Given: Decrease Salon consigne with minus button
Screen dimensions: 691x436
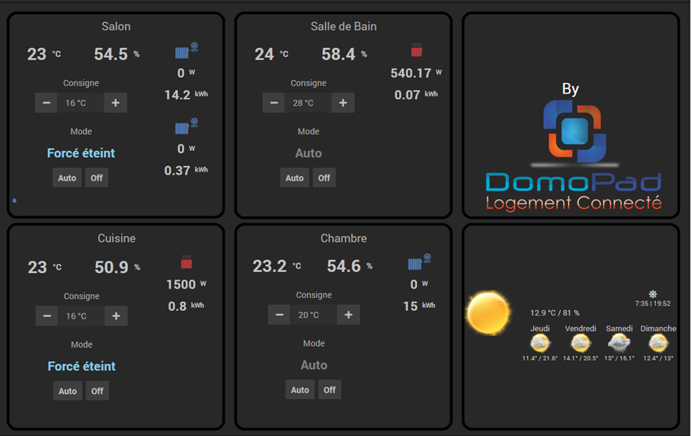Looking at the screenshot, I should click(x=46, y=103).
